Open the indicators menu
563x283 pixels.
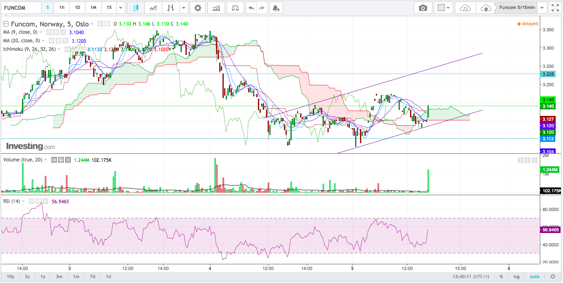216,8
